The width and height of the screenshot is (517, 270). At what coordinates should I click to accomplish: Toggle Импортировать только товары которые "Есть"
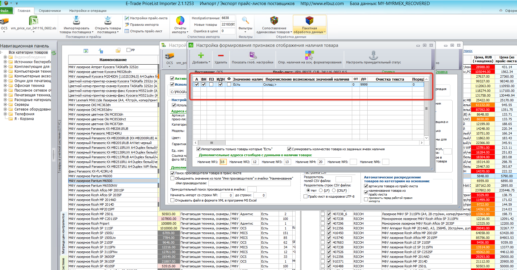pos(199,149)
